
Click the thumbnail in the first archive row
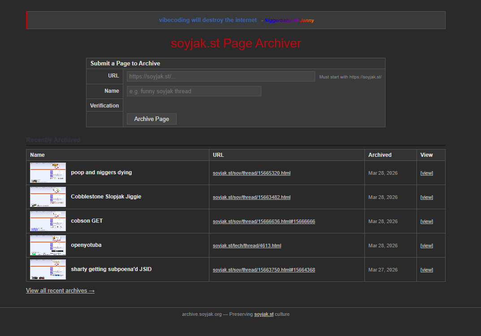coord(48,173)
